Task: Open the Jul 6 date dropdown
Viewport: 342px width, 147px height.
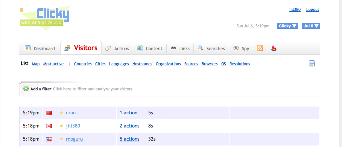Action: tap(311, 26)
